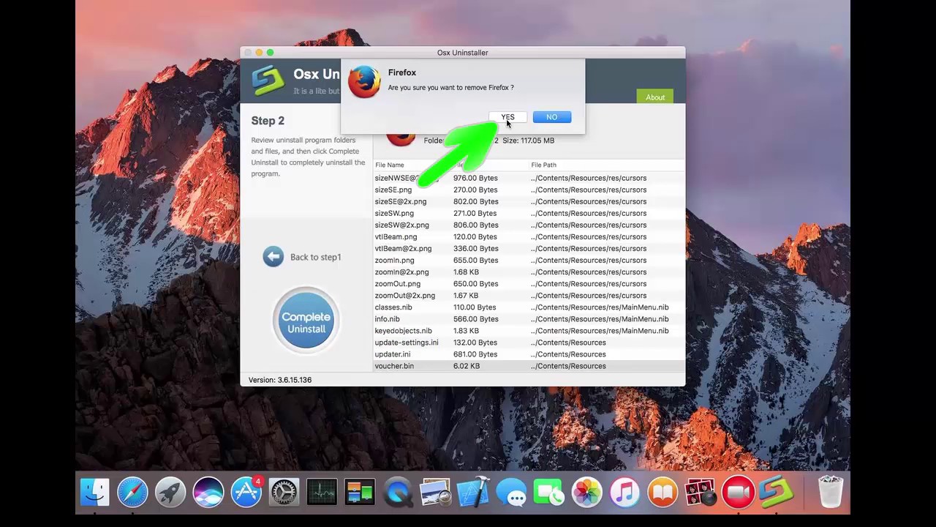Select the update-settings.ini file
This screenshot has width=936, height=527.
tap(529, 342)
